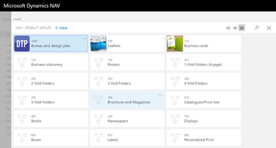This screenshot has height=148, width=276.
Task: Open the Displays group name
Action: coord(191,121)
